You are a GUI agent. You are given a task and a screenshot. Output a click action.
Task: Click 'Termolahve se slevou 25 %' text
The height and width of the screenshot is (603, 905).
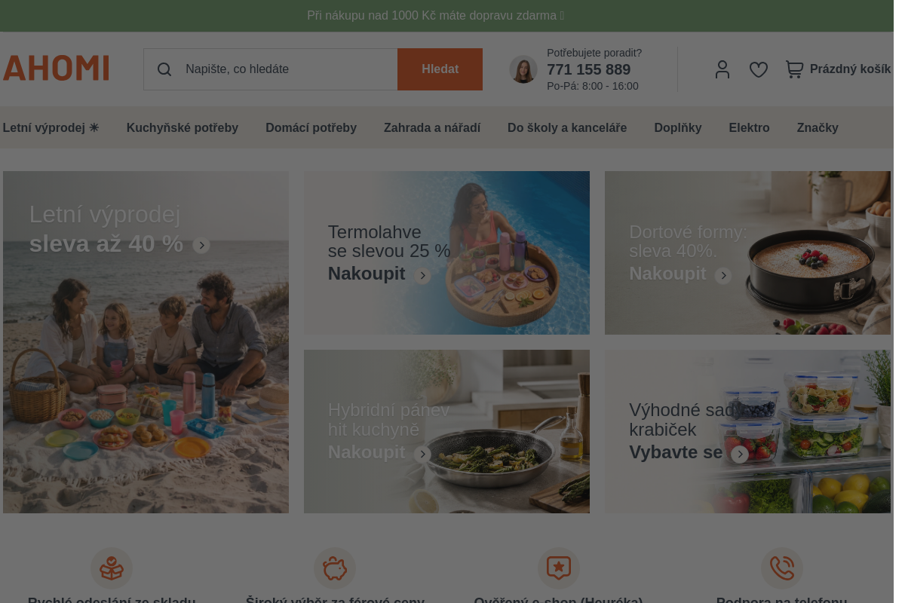(x=389, y=241)
